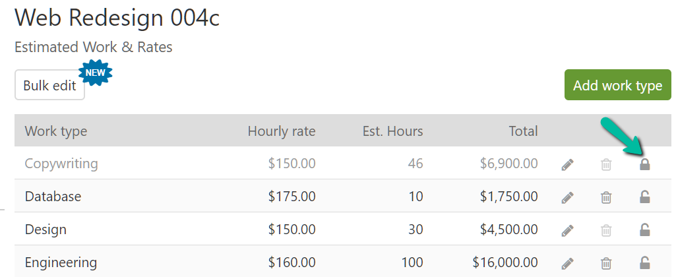Delete the Database work type
Image resolution: width=676 pixels, height=277 pixels.
(606, 197)
